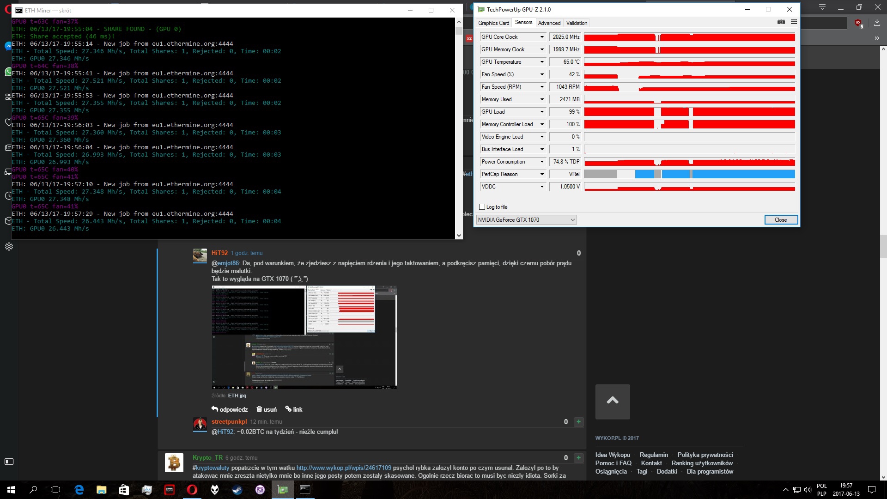Copy comment link via the link button
887x499 pixels.
(x=294, y=409)
